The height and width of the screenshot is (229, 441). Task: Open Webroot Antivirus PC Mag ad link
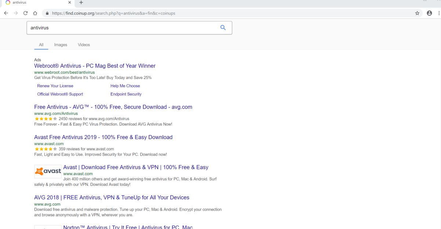(x=95, y=66)
